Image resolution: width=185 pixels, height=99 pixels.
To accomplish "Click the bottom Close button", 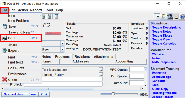I will click(32, 94).
